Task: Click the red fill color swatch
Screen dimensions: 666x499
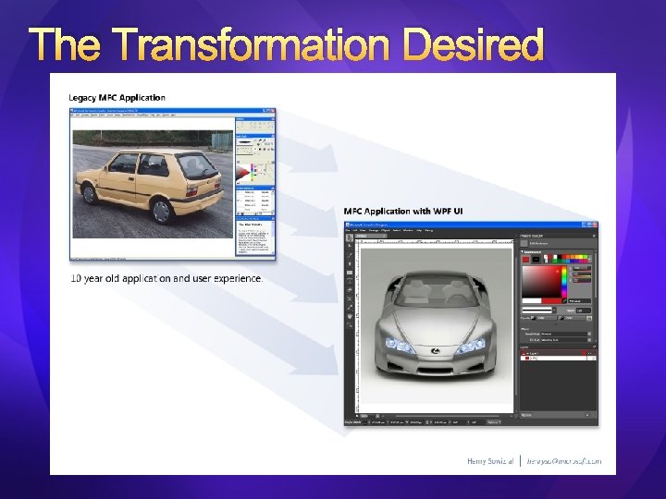Action: coord(525,260)
